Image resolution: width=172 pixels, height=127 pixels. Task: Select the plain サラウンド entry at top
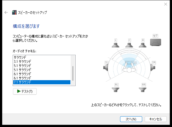(x=42, y=57)
